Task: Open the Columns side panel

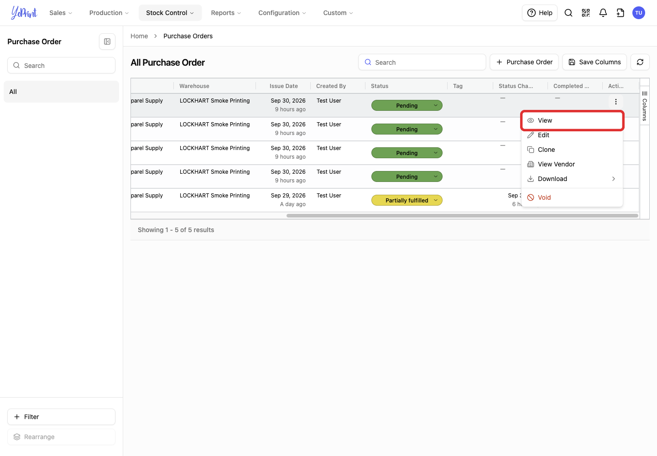Action: [645, 106]
